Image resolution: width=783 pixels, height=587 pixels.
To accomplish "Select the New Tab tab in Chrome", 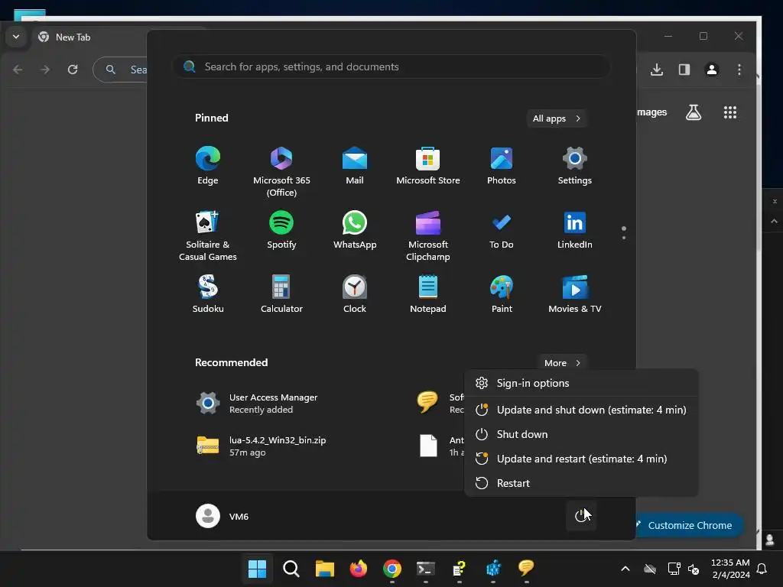I will click(90, 37).
